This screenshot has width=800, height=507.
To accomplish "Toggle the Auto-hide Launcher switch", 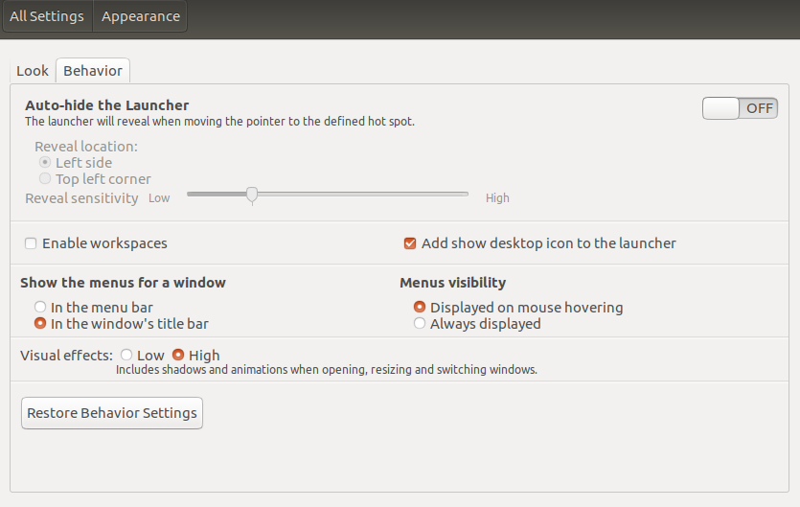I will tap(740, 108).
